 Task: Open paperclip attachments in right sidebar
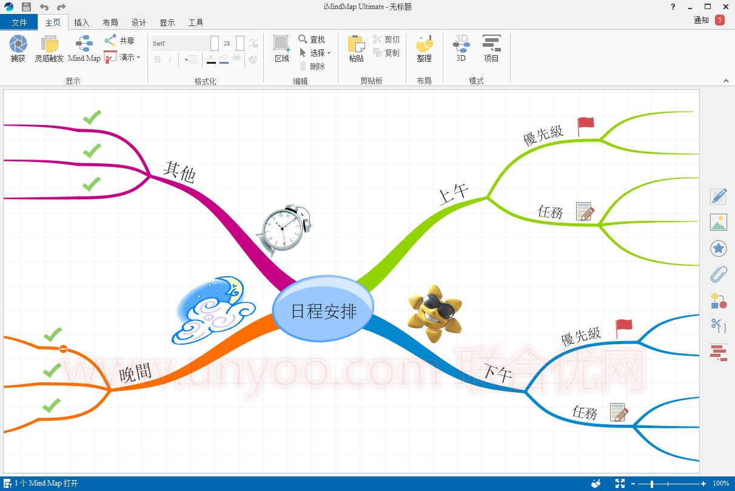[719, 274]
